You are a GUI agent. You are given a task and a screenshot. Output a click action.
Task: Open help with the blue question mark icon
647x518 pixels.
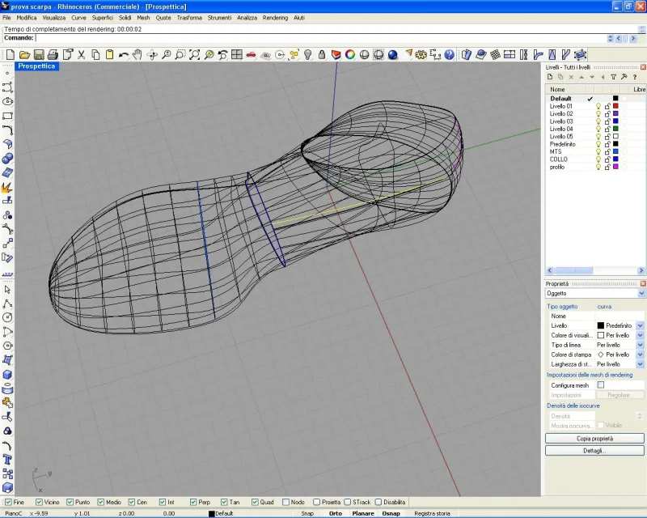(x=450, y=54)
